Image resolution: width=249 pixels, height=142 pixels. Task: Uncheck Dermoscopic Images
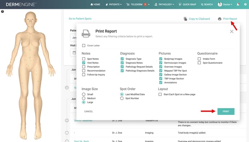[x=161, y=63]
